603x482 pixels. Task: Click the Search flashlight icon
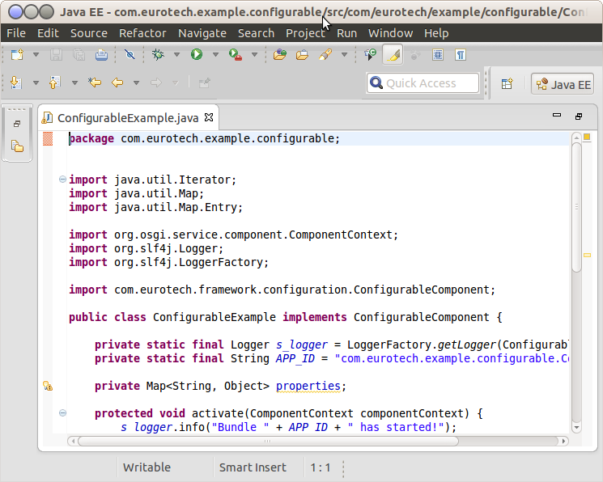(x=325, y=55)
